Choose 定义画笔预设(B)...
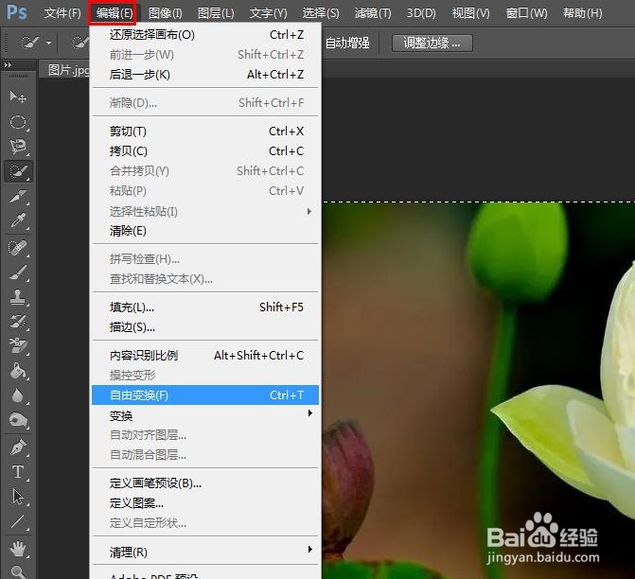 click(x=205, y=483)
